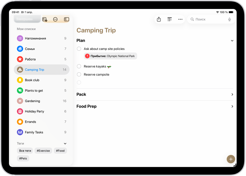Open the Семья list
Viewport: 246px width, 176px height.
[42, 49]
